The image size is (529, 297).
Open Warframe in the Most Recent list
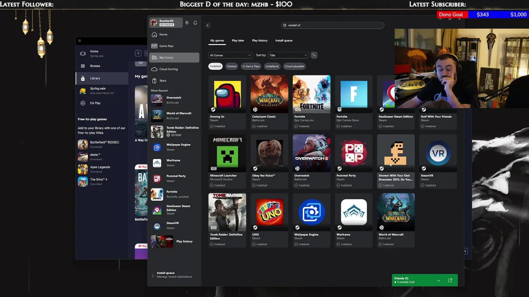tap(174, 162)
